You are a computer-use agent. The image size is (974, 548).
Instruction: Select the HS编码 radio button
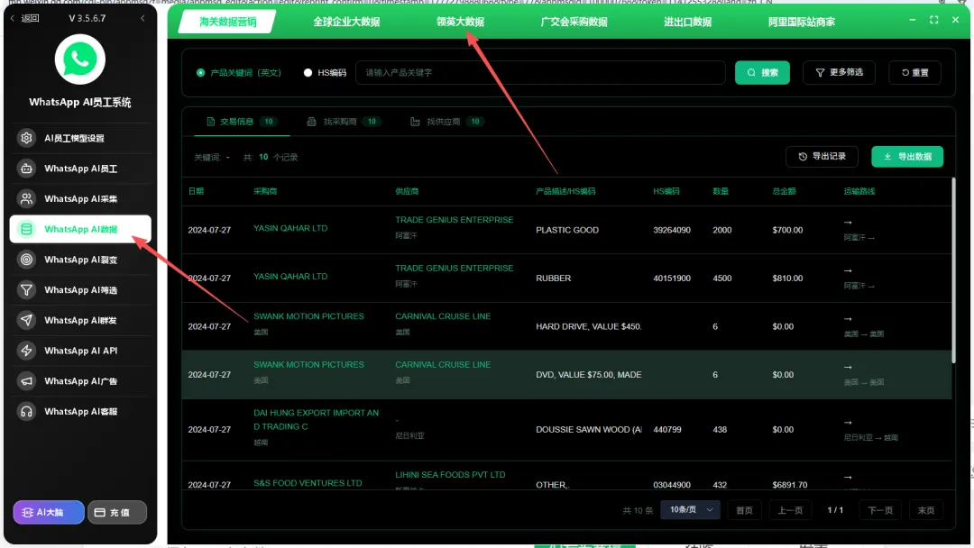click(x=308, y=73)
